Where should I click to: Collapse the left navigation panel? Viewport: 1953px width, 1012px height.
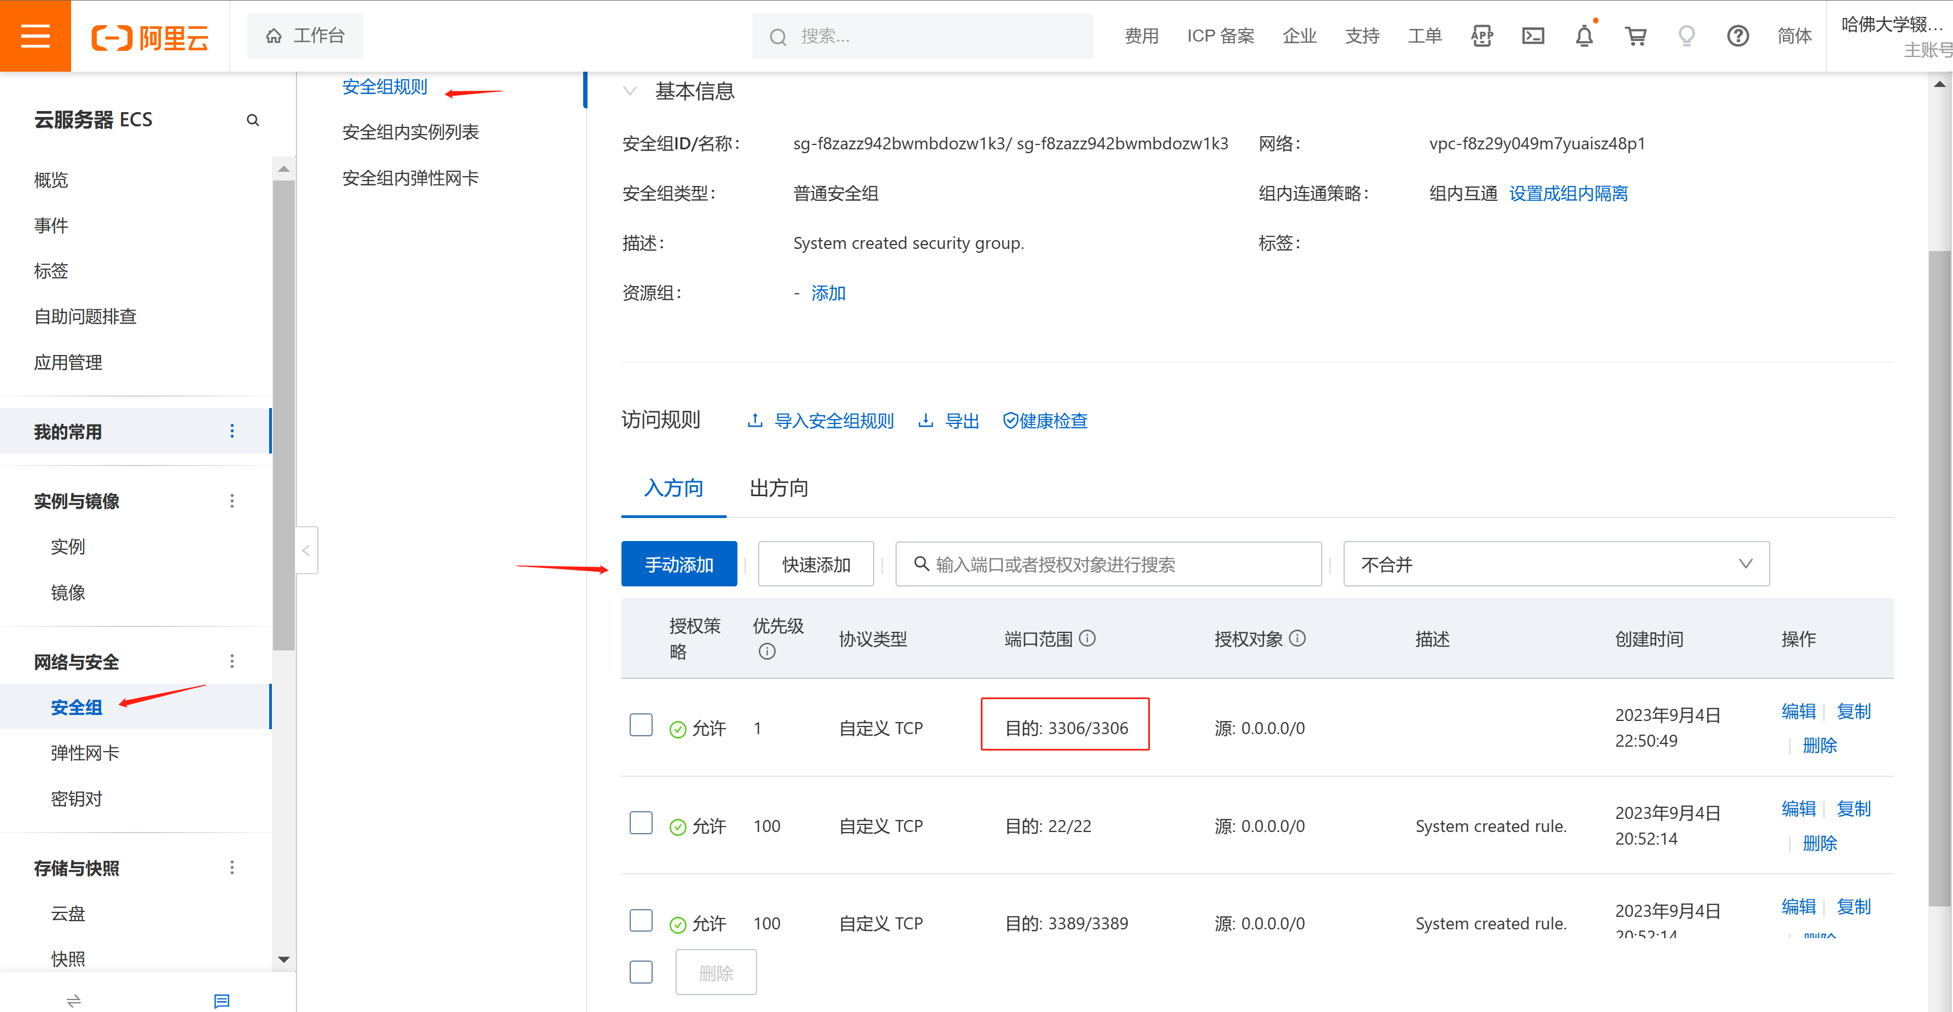point(306,550)
